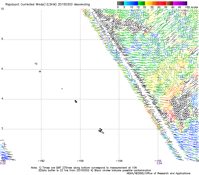
Task: Click latitude label '10' on left axis
Action: coord(2,9)
